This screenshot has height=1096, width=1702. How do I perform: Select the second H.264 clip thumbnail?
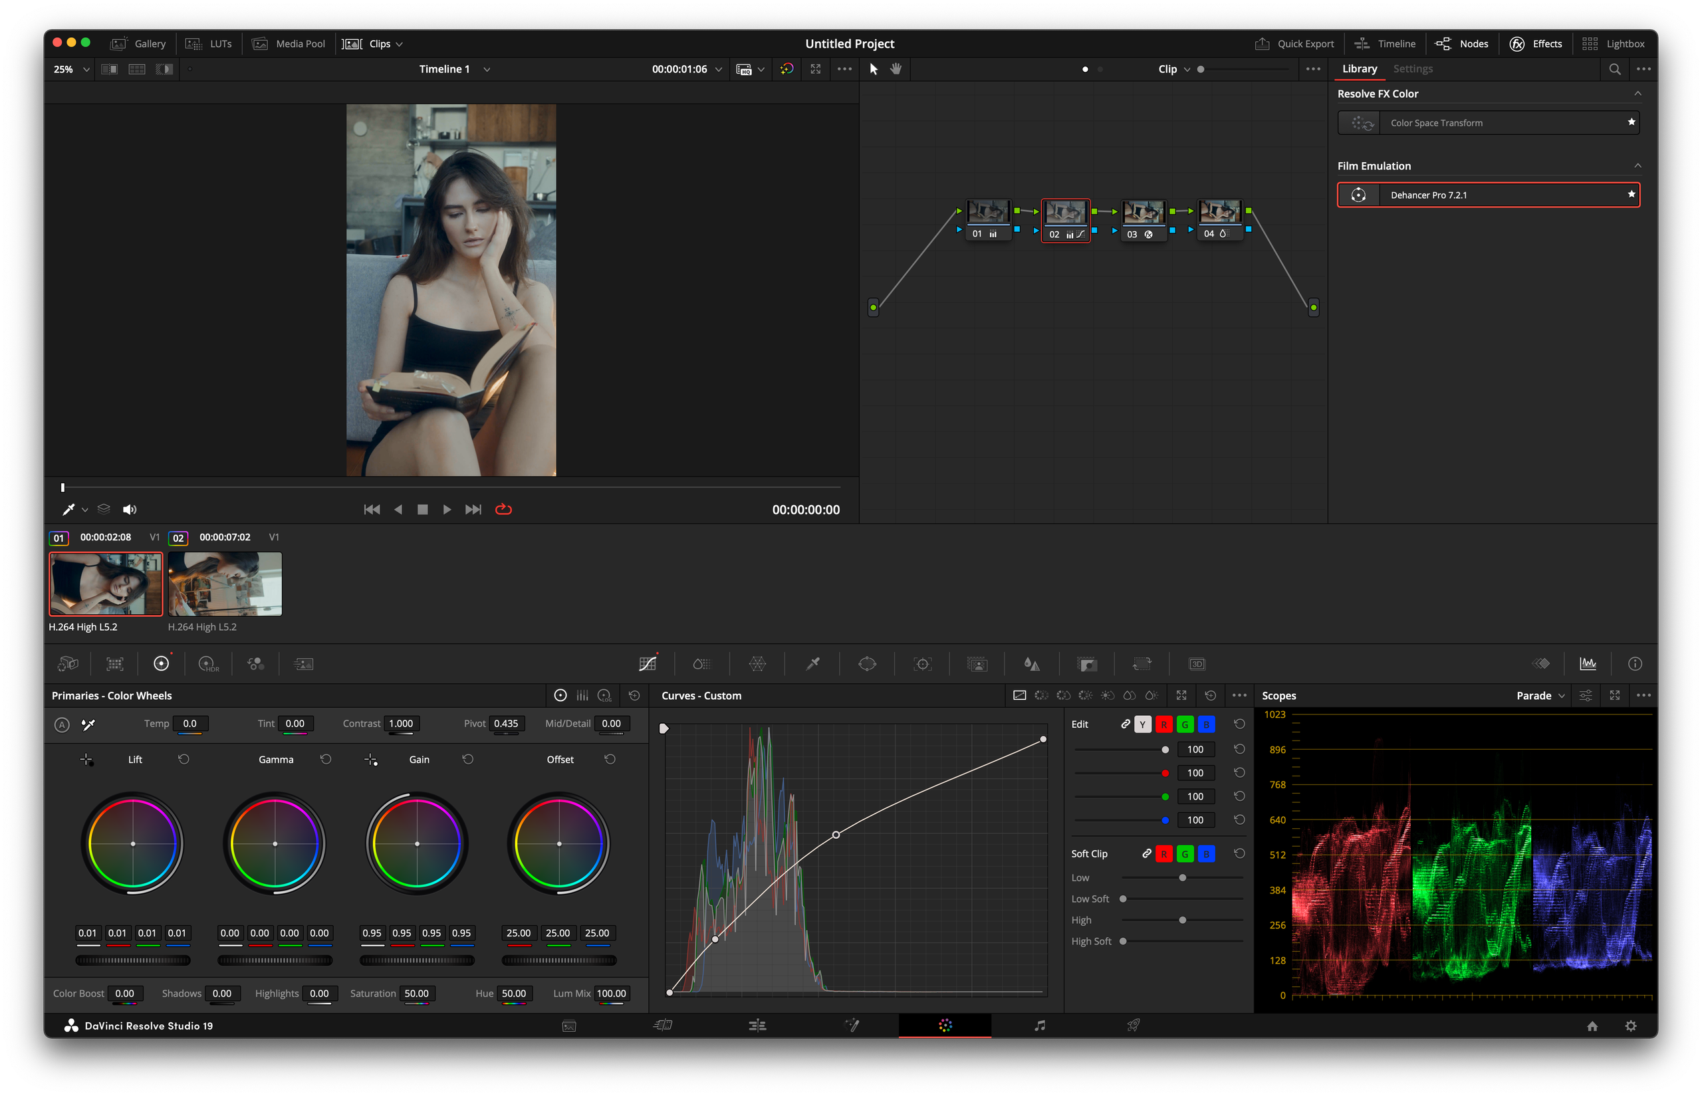click(224, 584)
